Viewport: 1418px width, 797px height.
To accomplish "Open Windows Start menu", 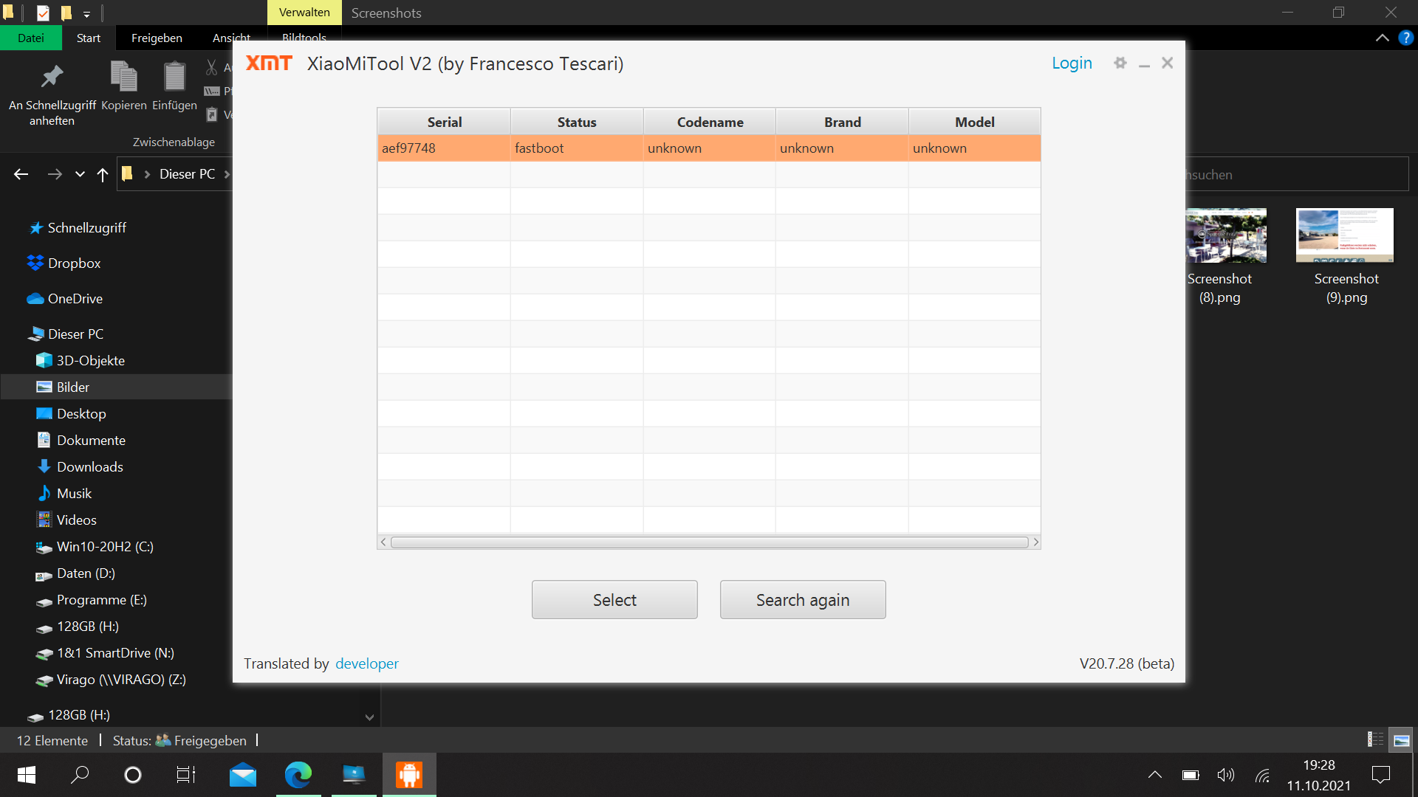I will tap(27, 775).
